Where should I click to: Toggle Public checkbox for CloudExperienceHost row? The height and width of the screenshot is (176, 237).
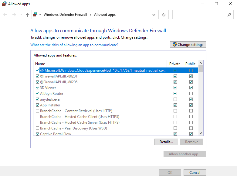(191, 71)
